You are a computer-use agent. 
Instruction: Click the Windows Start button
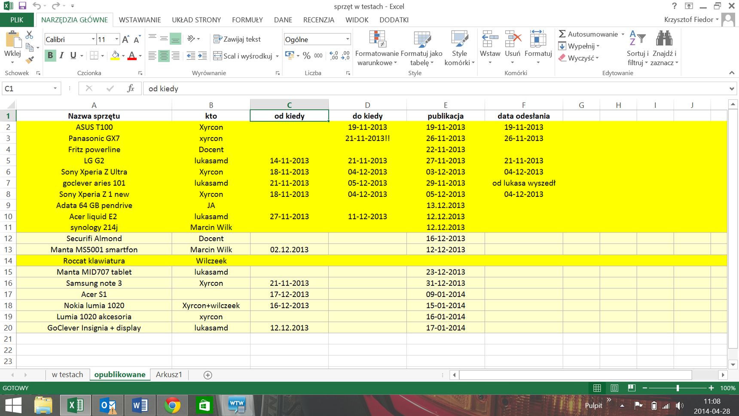[x=13, y=405]
